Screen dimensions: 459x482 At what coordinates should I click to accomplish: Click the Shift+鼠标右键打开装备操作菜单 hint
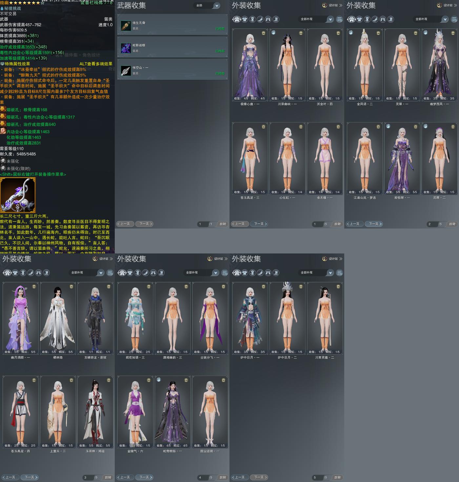[x=33, y=174]
